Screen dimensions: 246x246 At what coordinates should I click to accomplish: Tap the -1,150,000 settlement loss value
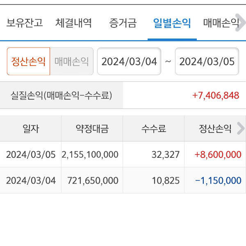(x=218, y=180)
